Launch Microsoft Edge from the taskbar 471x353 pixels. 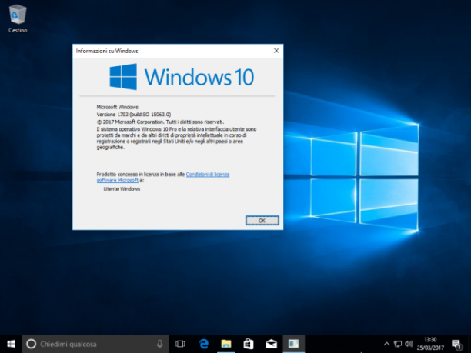coord(204,344)
